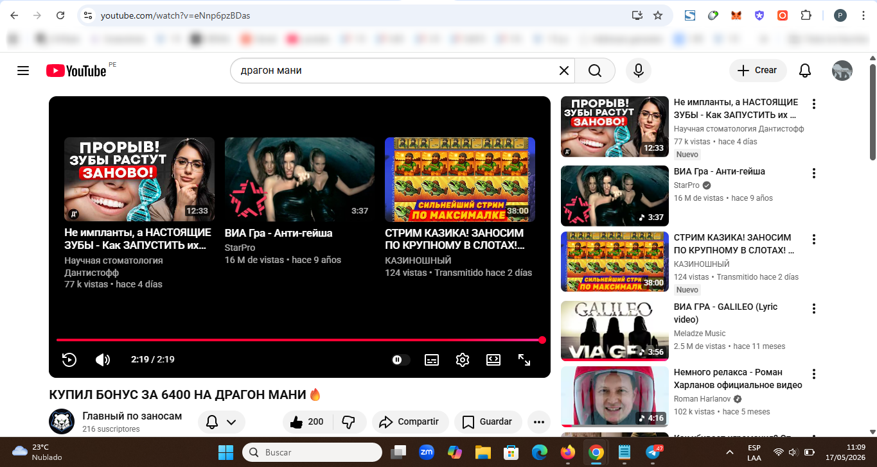Open more actions menu beside Guardar
This screenshot has width=877, height=467.
pyautogui.click(x=539, y=422)
